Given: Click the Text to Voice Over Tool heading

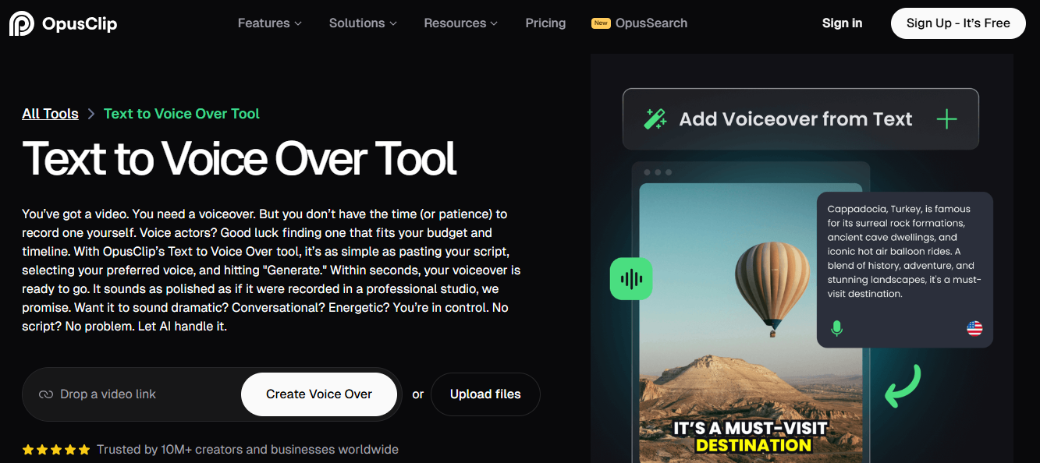Looking at the screenshot, I should click(x=240, y=159).
